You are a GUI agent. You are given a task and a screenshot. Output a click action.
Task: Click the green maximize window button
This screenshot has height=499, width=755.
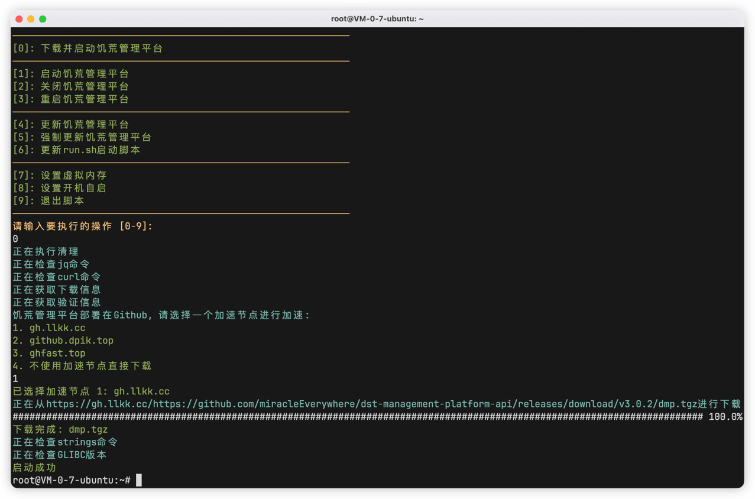pos(43,19)
